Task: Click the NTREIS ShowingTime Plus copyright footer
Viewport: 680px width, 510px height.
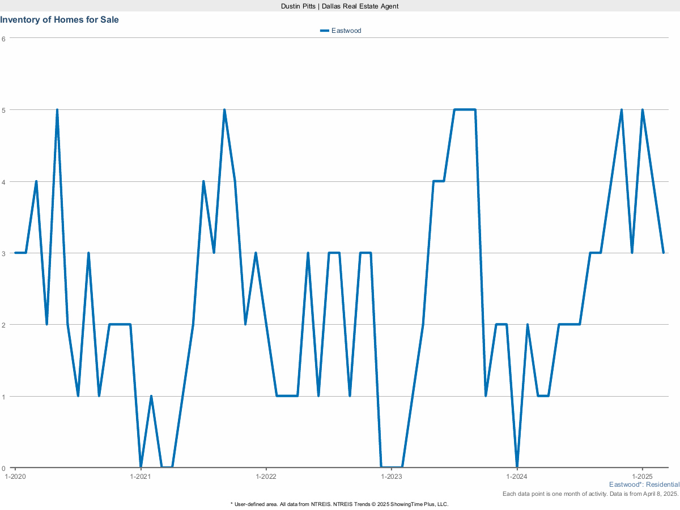Action: tap(340, 504)
